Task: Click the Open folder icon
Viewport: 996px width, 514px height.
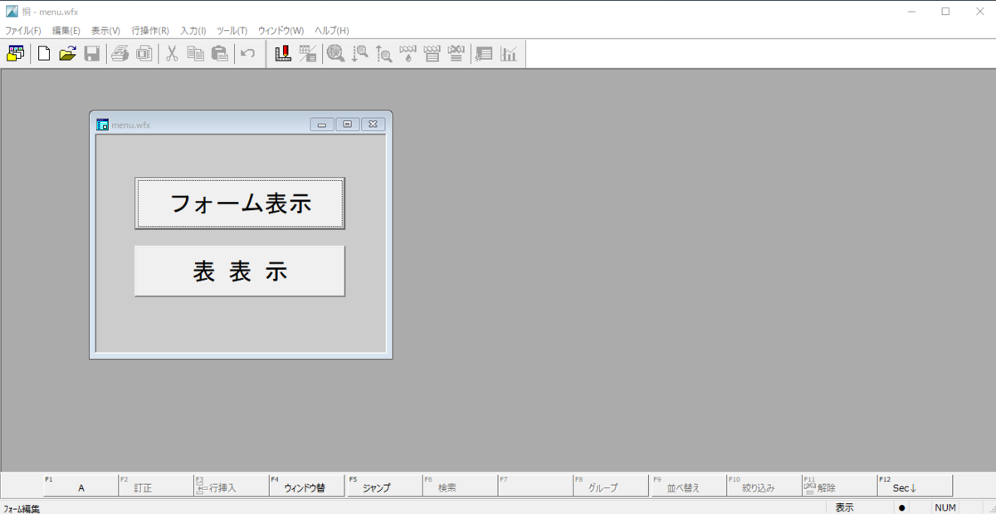Action: [67, 54]
